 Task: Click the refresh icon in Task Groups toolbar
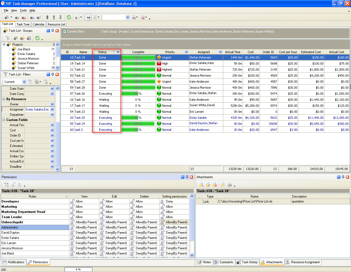(37, 38)
